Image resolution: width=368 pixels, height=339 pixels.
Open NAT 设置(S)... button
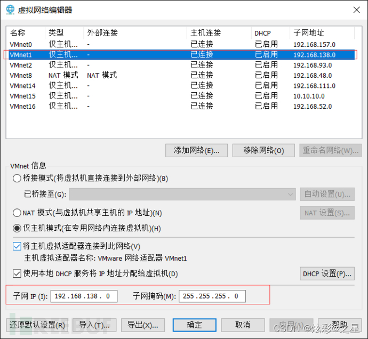pyautogui.click(x=327, y=213)
